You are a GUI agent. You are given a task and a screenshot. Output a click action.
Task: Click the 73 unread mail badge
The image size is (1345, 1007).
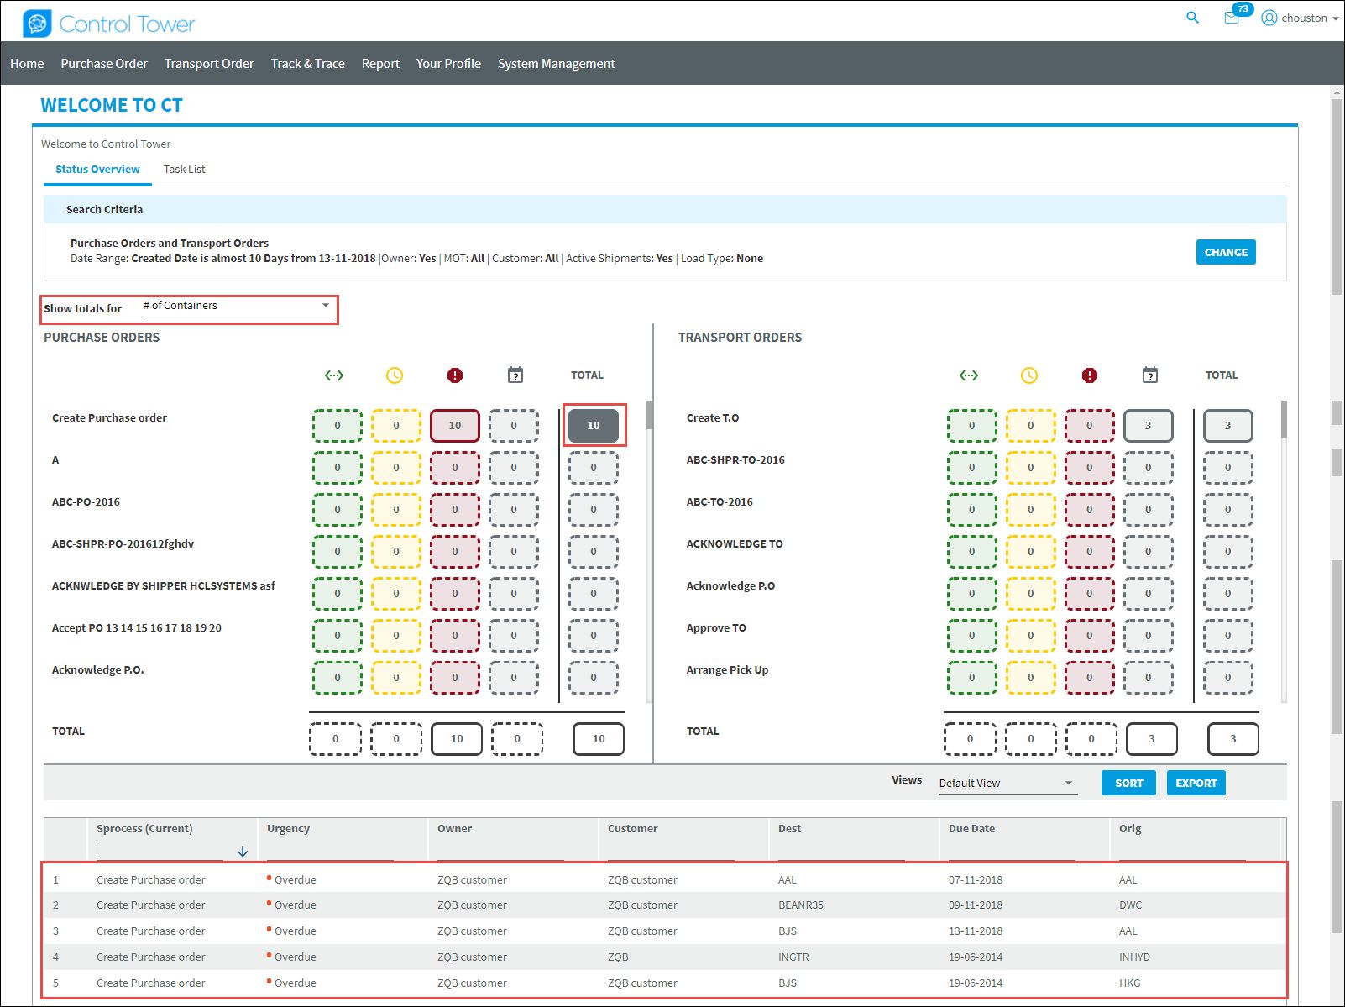(x=1243, y=9)
